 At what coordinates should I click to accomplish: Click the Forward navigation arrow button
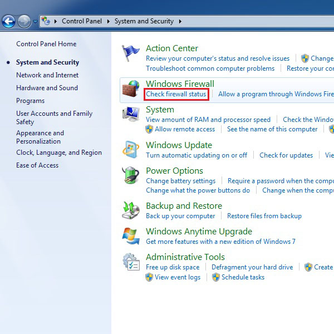pyautogui.click(x=24, y=21)
